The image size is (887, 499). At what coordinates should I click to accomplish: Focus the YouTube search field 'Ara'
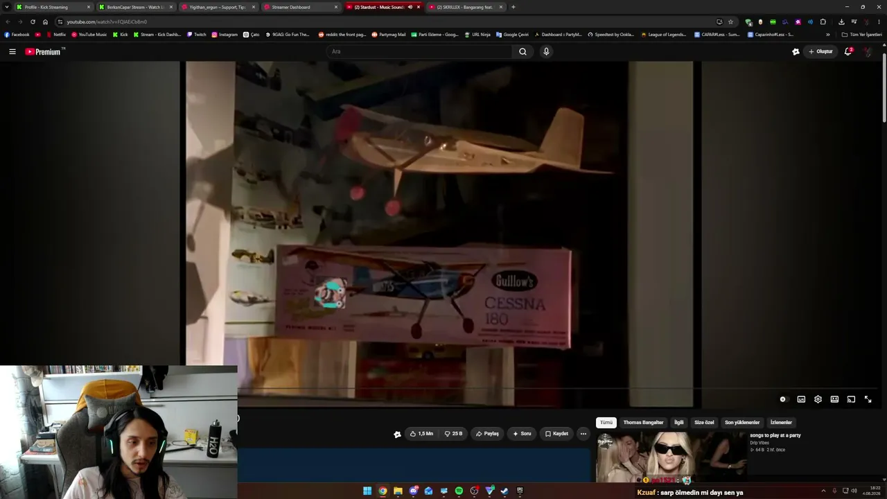[x=419, y=51]
